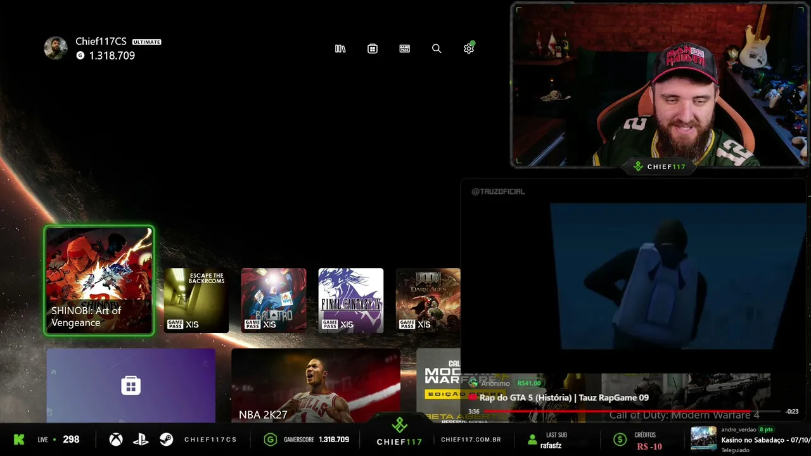The image size is (811, 456).
Task: Click the 1.318.709 gamerscore under the gamertag
Action: pos(112,56)
